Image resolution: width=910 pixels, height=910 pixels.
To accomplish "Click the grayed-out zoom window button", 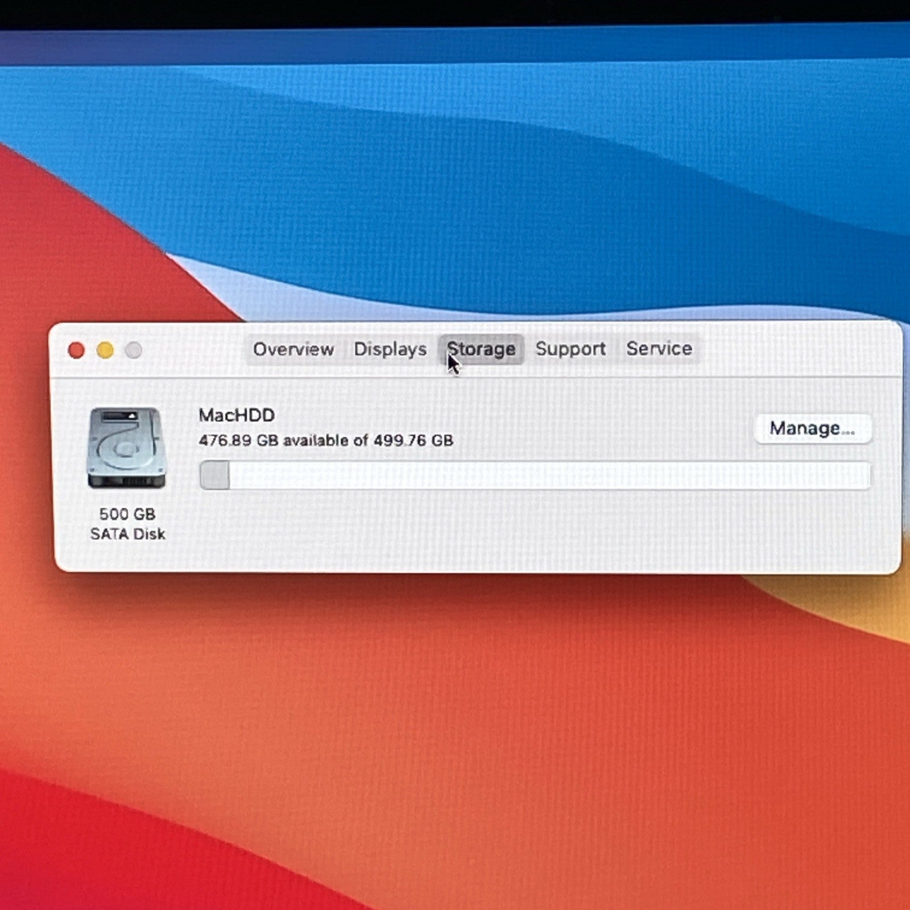I will [x=134, y=350].
